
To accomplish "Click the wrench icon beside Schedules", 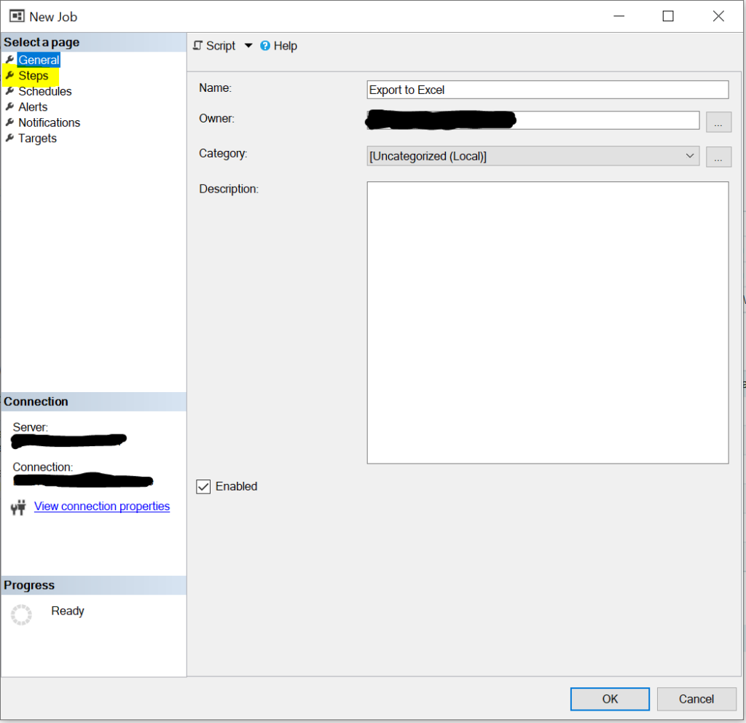I will [x=9, y=91].
